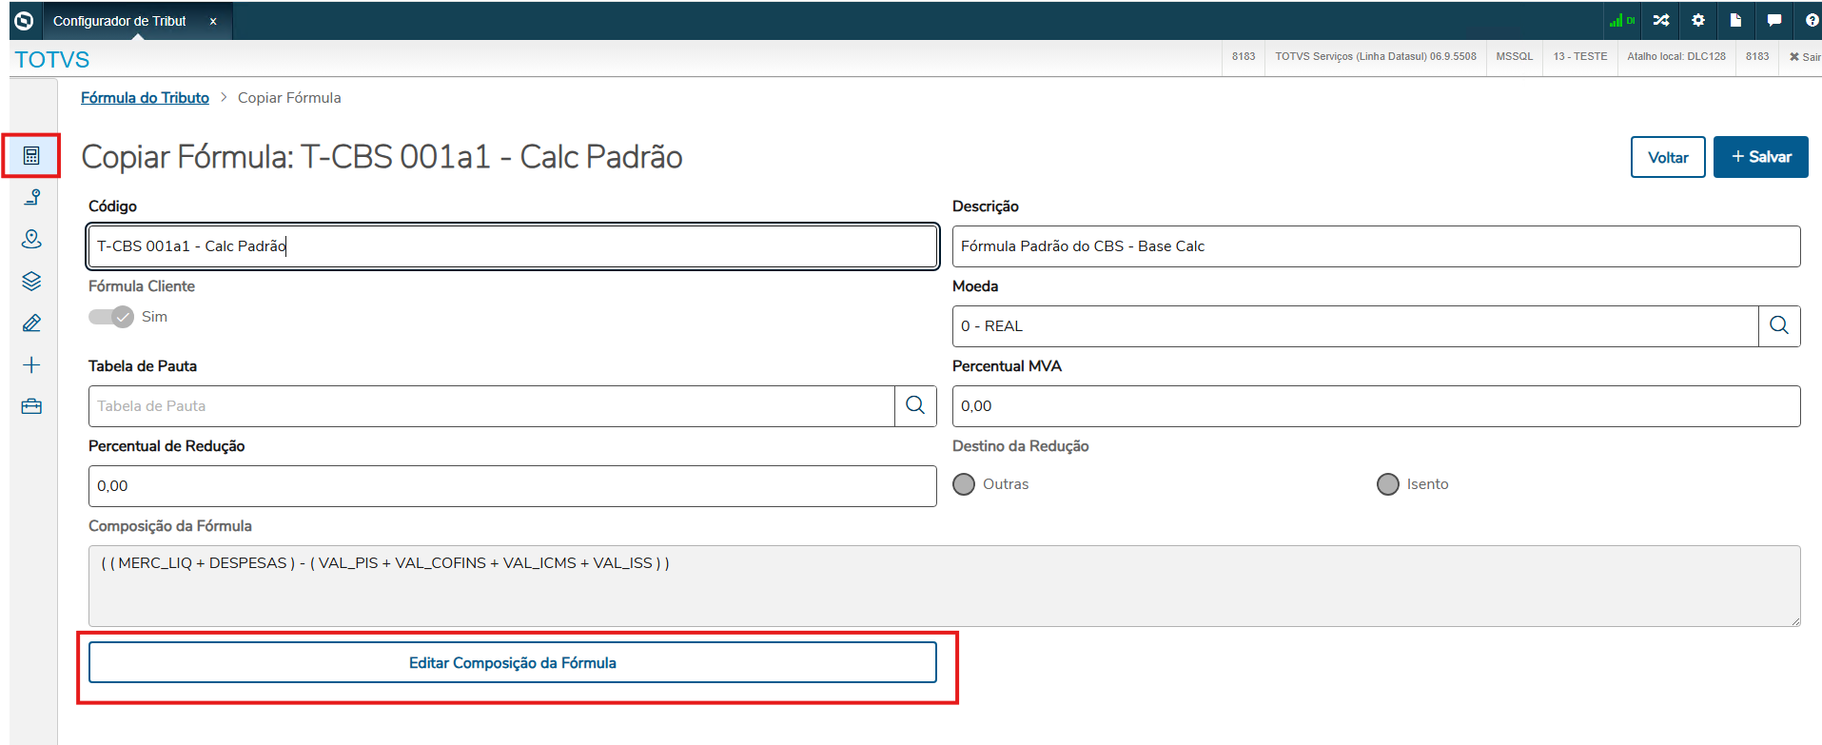Select the map location person sidebar icon

[x=31, y=239]
